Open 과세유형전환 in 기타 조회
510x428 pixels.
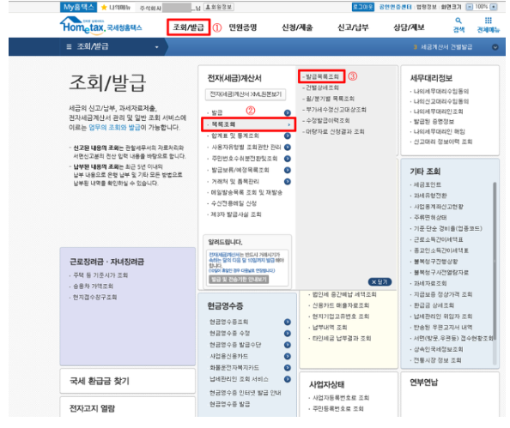pos(430,196)
